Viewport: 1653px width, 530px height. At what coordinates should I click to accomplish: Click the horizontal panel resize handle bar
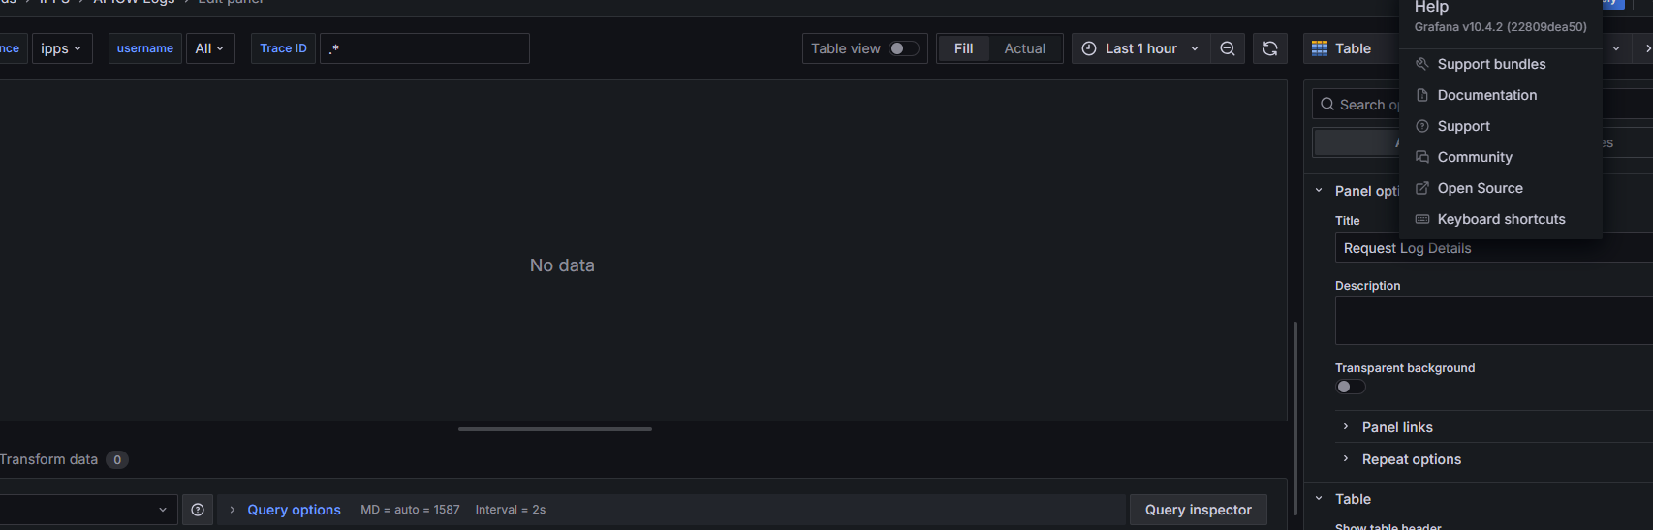tap(555, 428)
